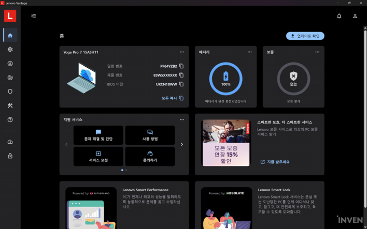Screen dimensions: 367x229
Task: Click the Lenovo Smart Performance title
Action: click(x=145, y=190)
